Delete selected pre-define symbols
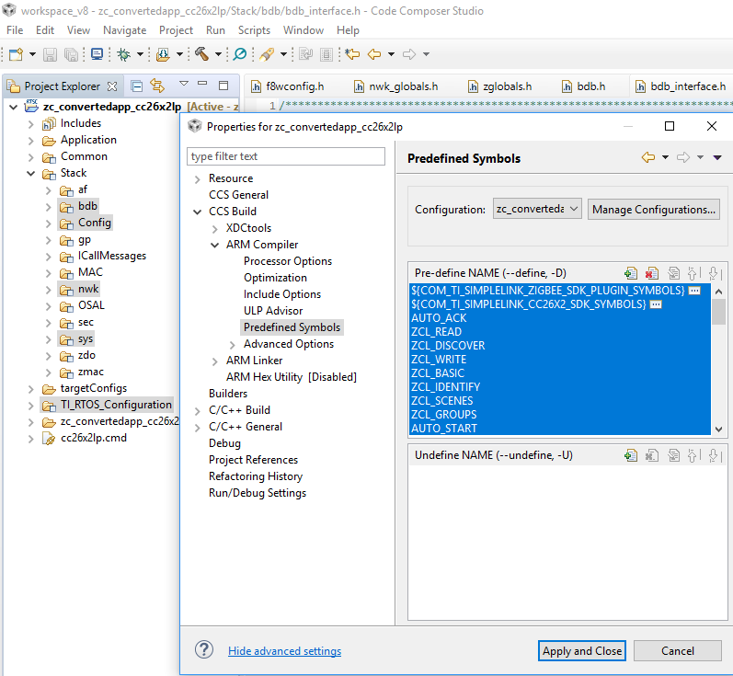 tap(651, 273)
